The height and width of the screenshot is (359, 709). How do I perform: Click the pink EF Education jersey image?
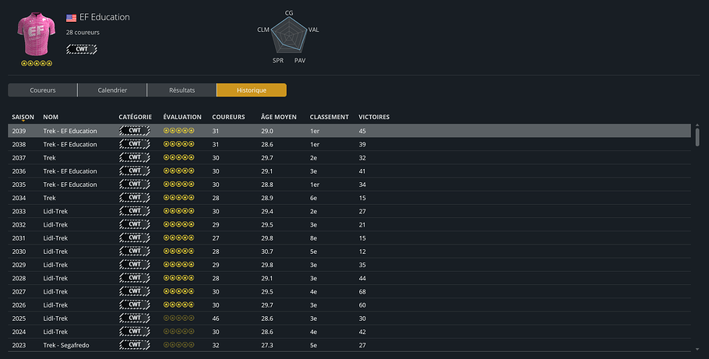pos(36,34)
